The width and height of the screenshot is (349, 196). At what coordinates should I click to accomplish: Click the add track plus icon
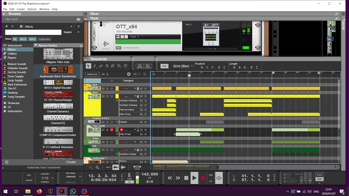click(129, 74)
